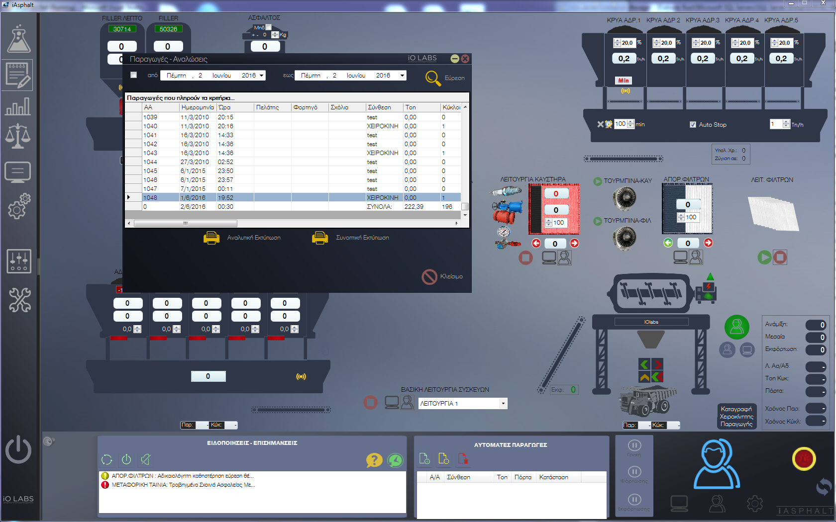Click the power icon in left sidebar
Viewport: 836px width, 522px height.
pyautogui.click(x=18, y=449)
